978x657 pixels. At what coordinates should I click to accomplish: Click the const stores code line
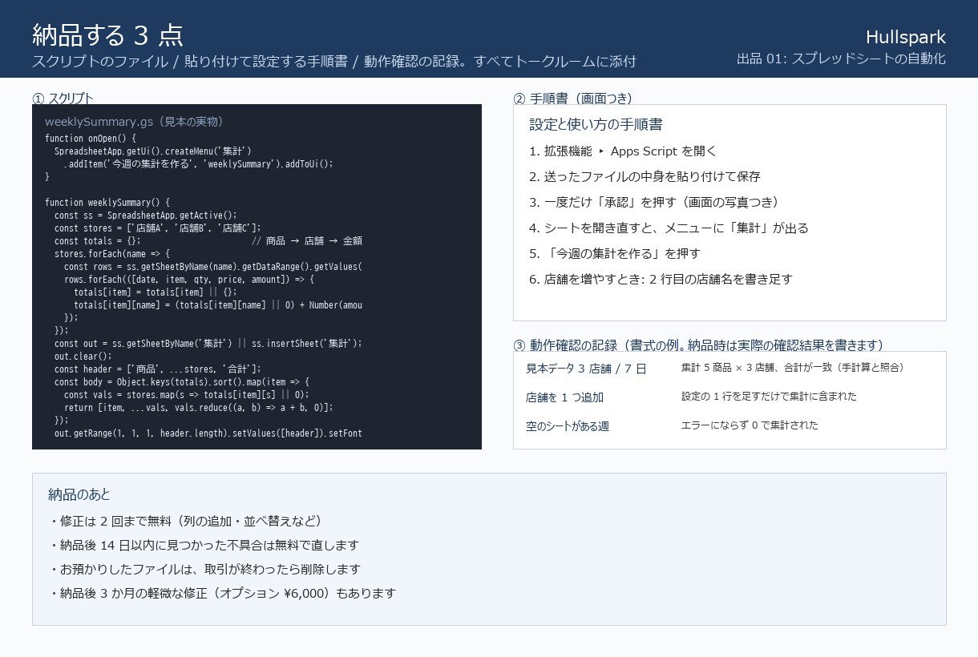point(158,228)
